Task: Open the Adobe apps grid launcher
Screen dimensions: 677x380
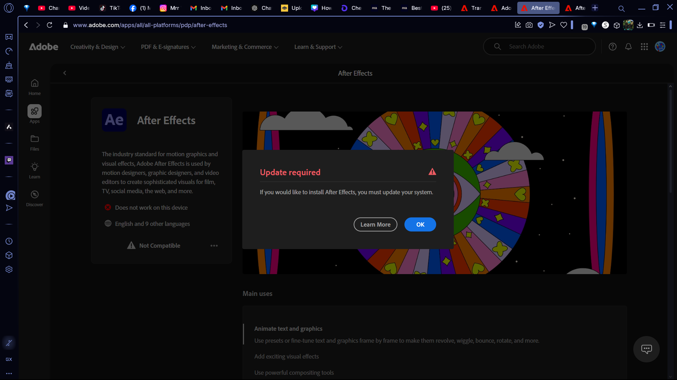Action: [x=644, y=46]
